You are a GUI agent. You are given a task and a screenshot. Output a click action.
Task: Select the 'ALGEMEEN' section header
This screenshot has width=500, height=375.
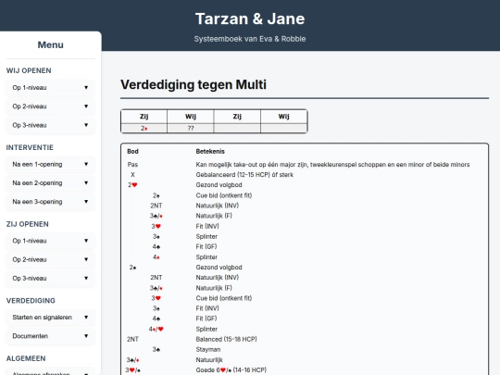click(26, 358)
